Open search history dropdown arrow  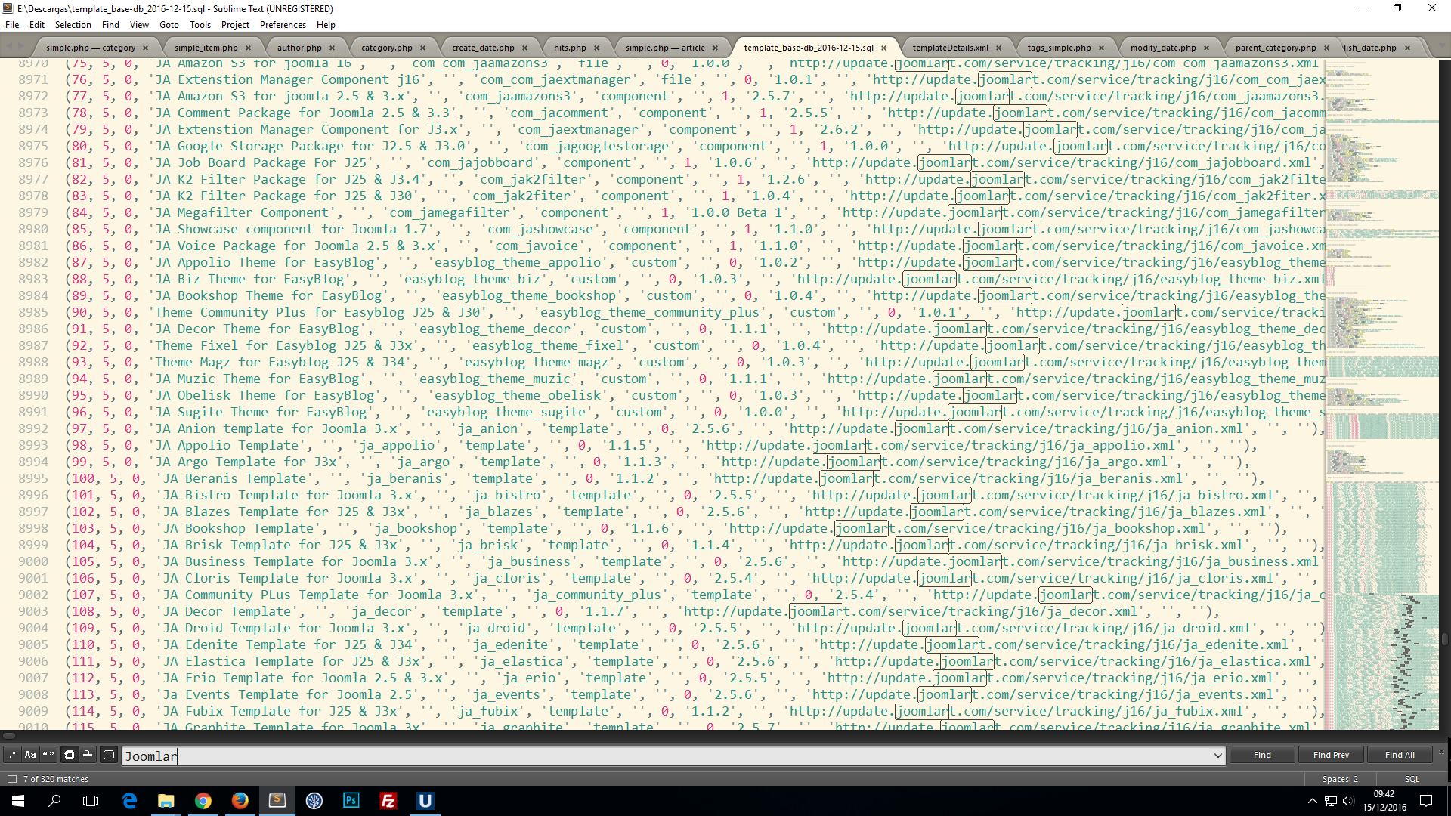(1217, 755)
